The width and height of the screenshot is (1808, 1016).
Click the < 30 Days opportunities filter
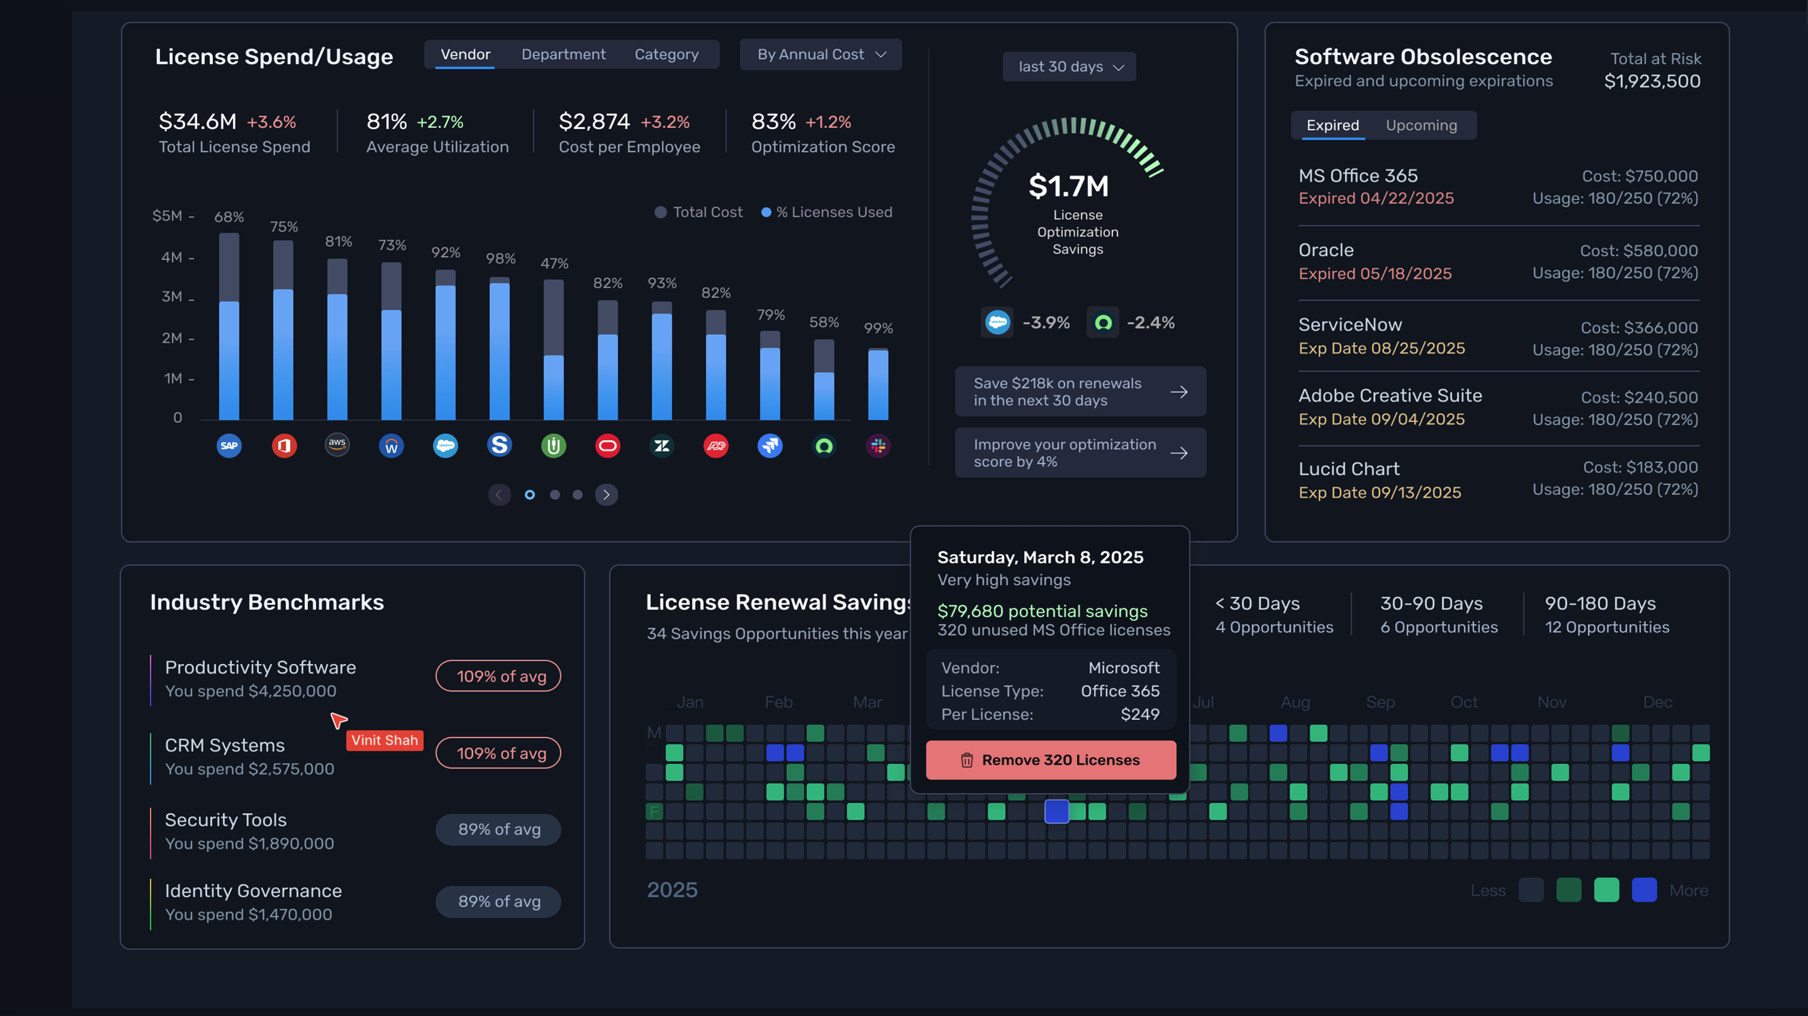1274,615
